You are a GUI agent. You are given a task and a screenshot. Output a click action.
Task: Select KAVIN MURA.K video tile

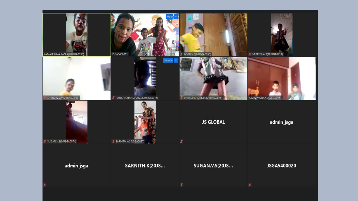coord(282,78)
